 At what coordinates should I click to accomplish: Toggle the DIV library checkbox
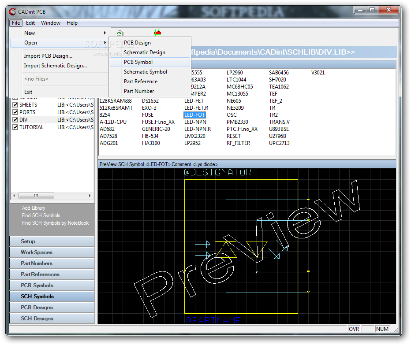15,120
